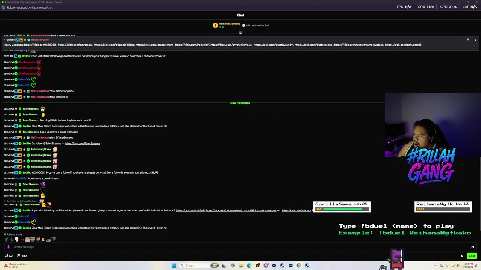This screenshot has height=270, width=481.
Task: Click the kick.com/TaterStreamz link in BotRix message
Action: [82, 144]
